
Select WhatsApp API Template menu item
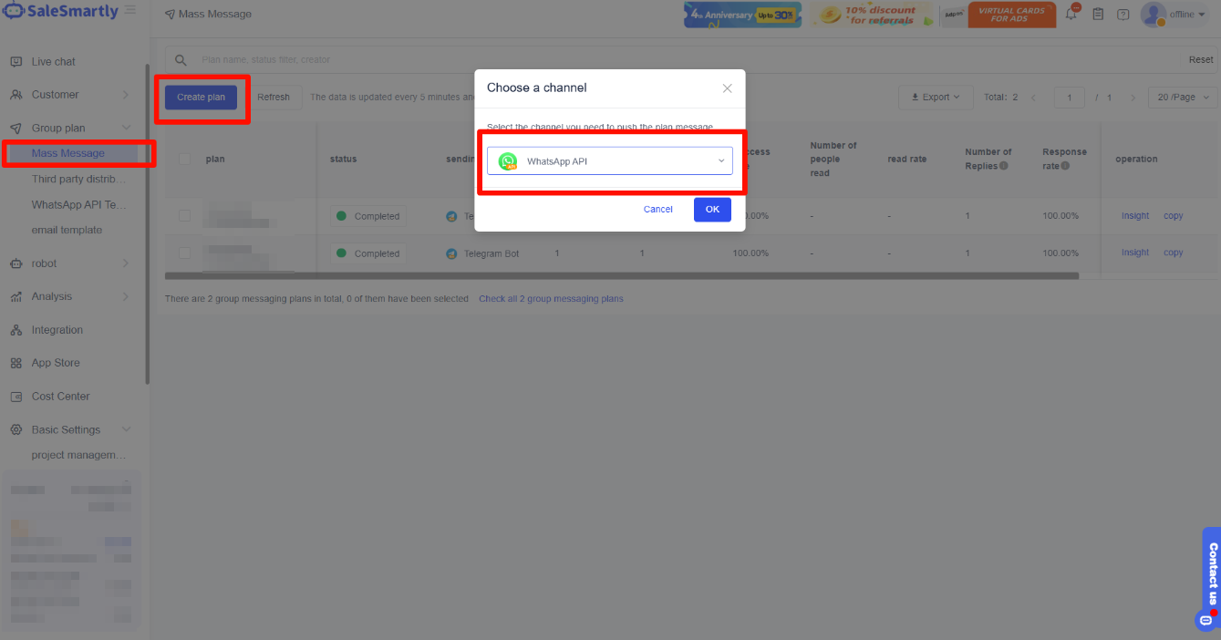pyautogui.click(x=79, y=204)
